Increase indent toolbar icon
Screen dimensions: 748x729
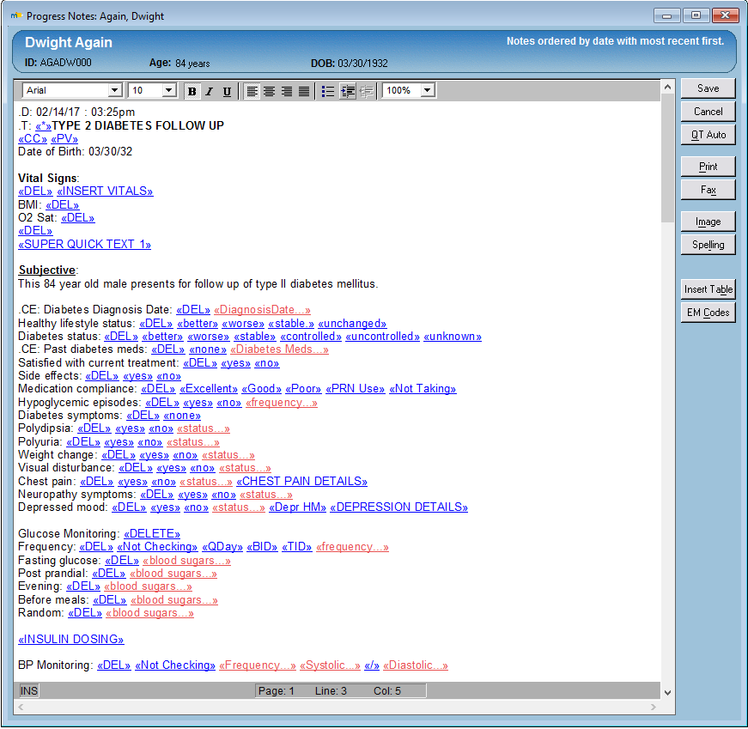click(x=348, y=91)
